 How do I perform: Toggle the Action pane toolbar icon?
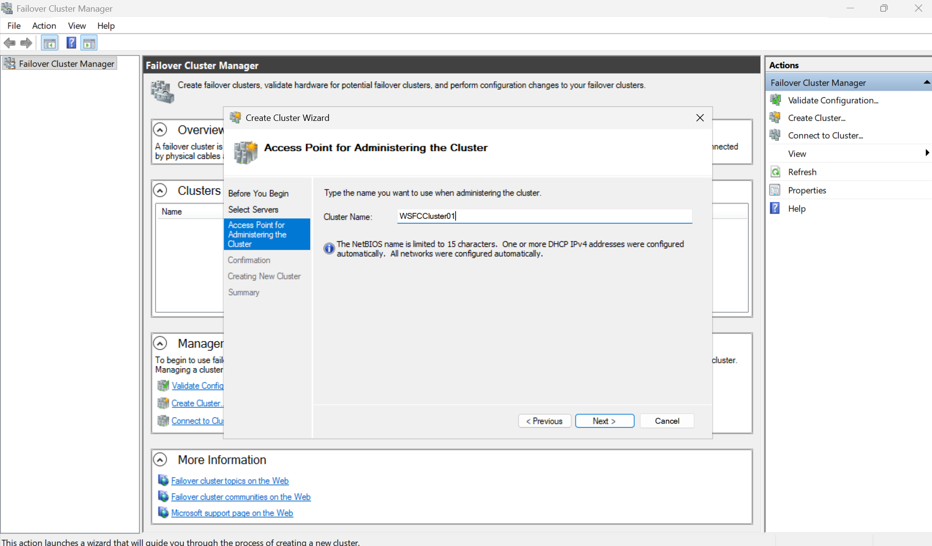click(x=89, y=43)
